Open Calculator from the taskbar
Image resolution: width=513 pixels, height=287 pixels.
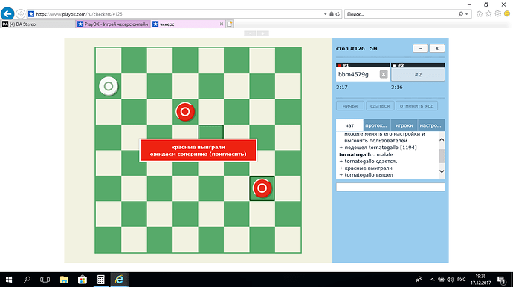(x=101, y=280)
